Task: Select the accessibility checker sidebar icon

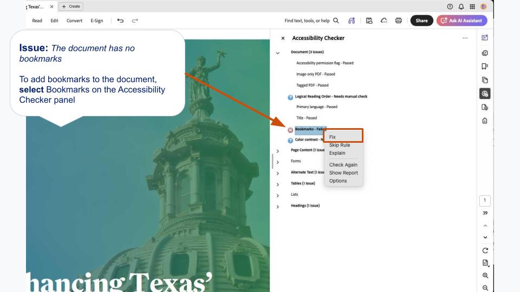Action: (485, 94)
